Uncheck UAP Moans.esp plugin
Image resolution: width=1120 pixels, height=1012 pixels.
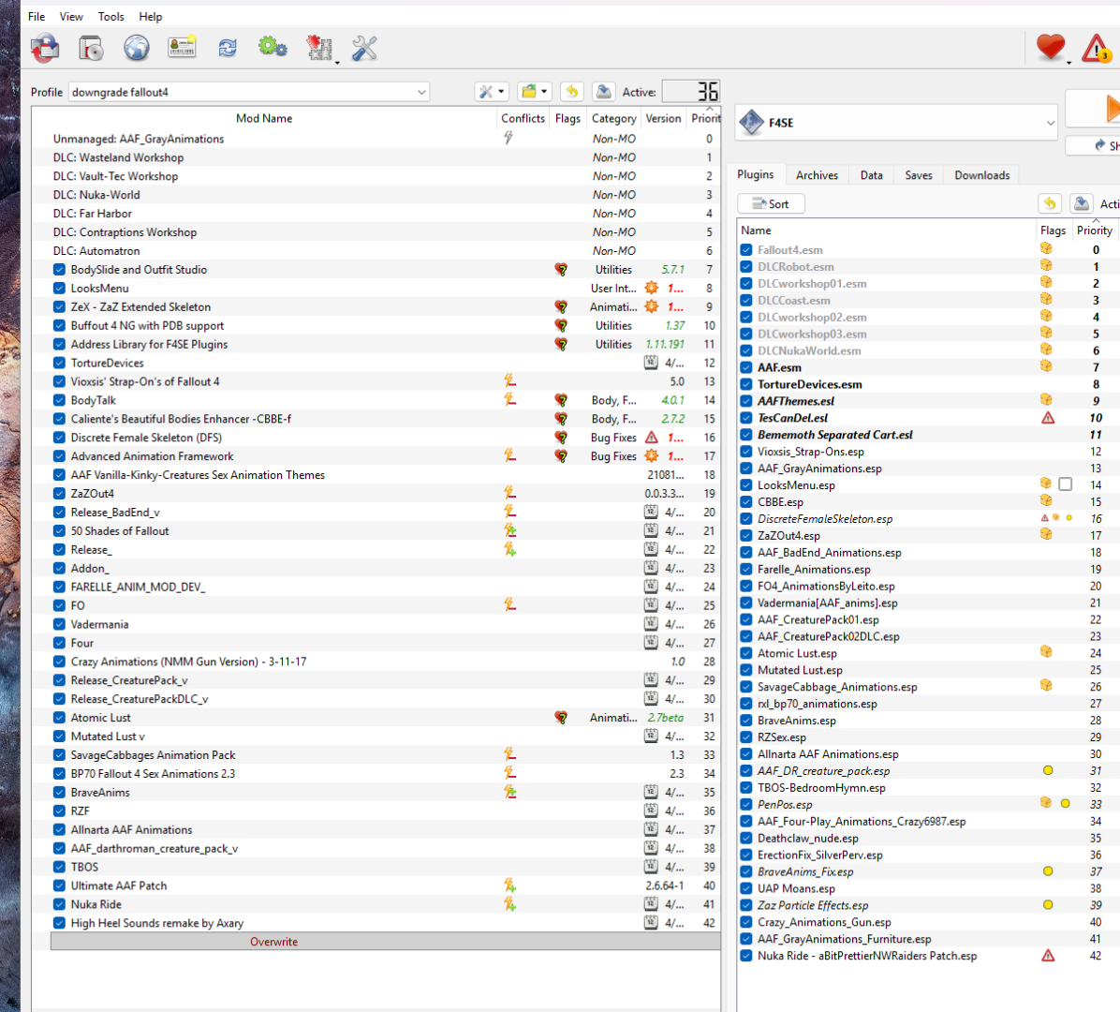746,888
